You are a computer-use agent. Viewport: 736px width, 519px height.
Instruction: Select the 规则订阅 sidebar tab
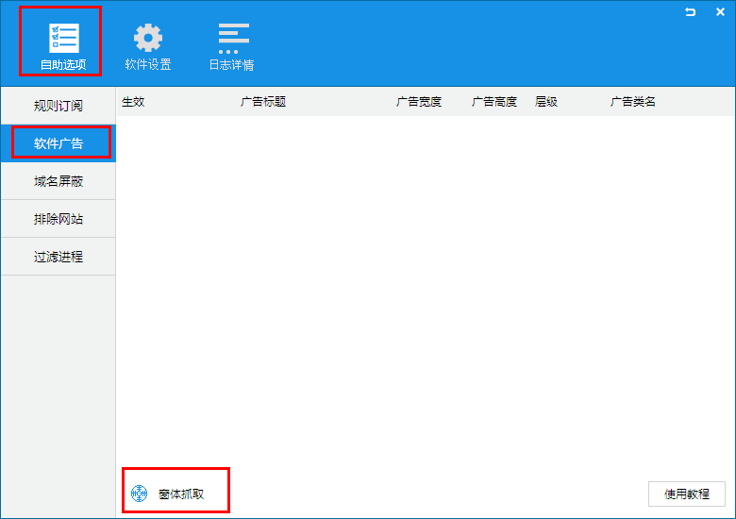pos(59,106)
